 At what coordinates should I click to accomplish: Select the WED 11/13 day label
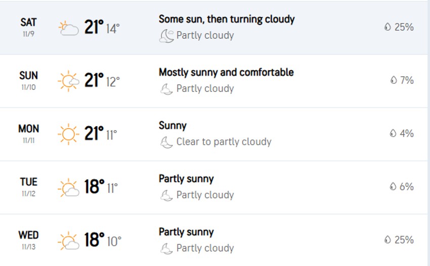(x=28, y=240)
